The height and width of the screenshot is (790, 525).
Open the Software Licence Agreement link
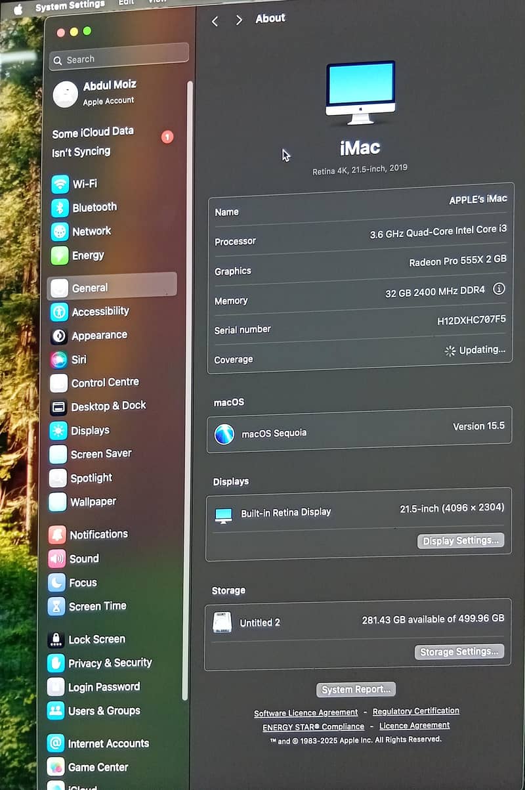306,713
